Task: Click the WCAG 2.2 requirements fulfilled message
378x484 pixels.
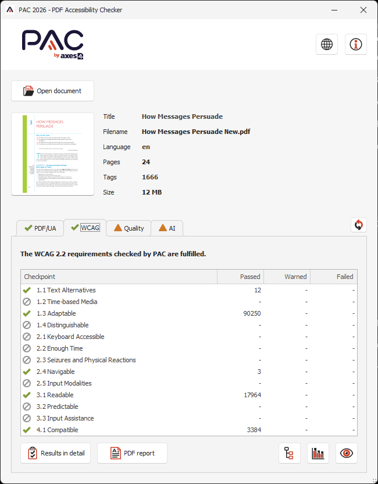Action: point(113,254)
